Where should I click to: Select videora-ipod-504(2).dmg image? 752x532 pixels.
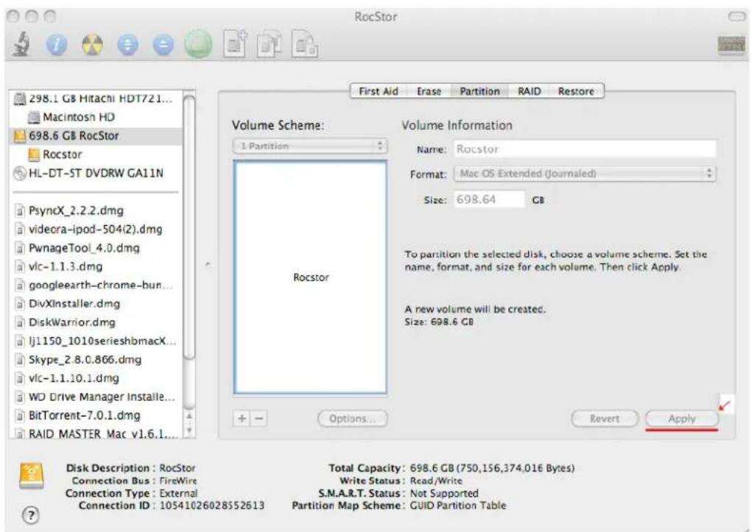click(x=96, y=229)
